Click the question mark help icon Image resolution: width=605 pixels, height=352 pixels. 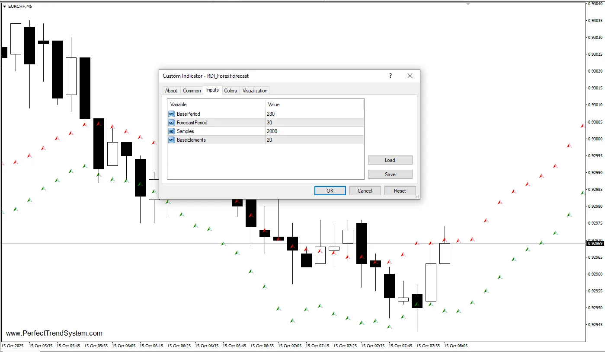point(391,76)
